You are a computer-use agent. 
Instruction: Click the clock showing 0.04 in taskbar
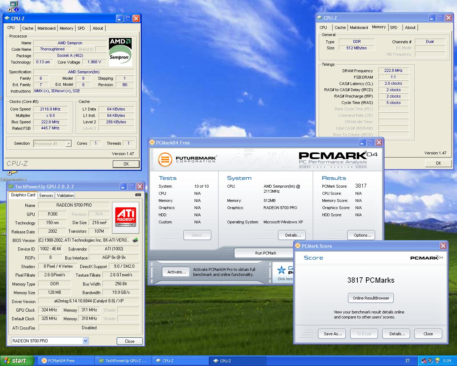(447, 361)
